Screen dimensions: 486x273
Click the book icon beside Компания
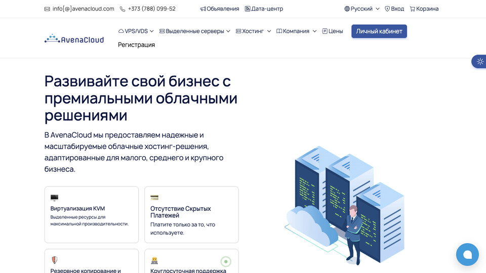(x=279, y=31)
